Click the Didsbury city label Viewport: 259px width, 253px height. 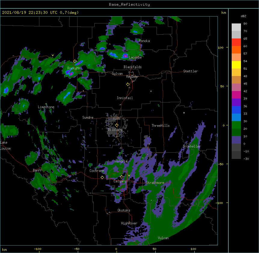(x=115, y=130)
